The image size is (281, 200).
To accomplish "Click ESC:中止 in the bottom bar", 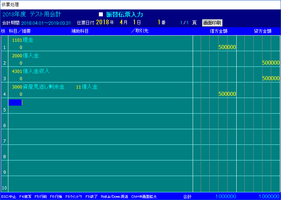I will [x=8, y=197].
